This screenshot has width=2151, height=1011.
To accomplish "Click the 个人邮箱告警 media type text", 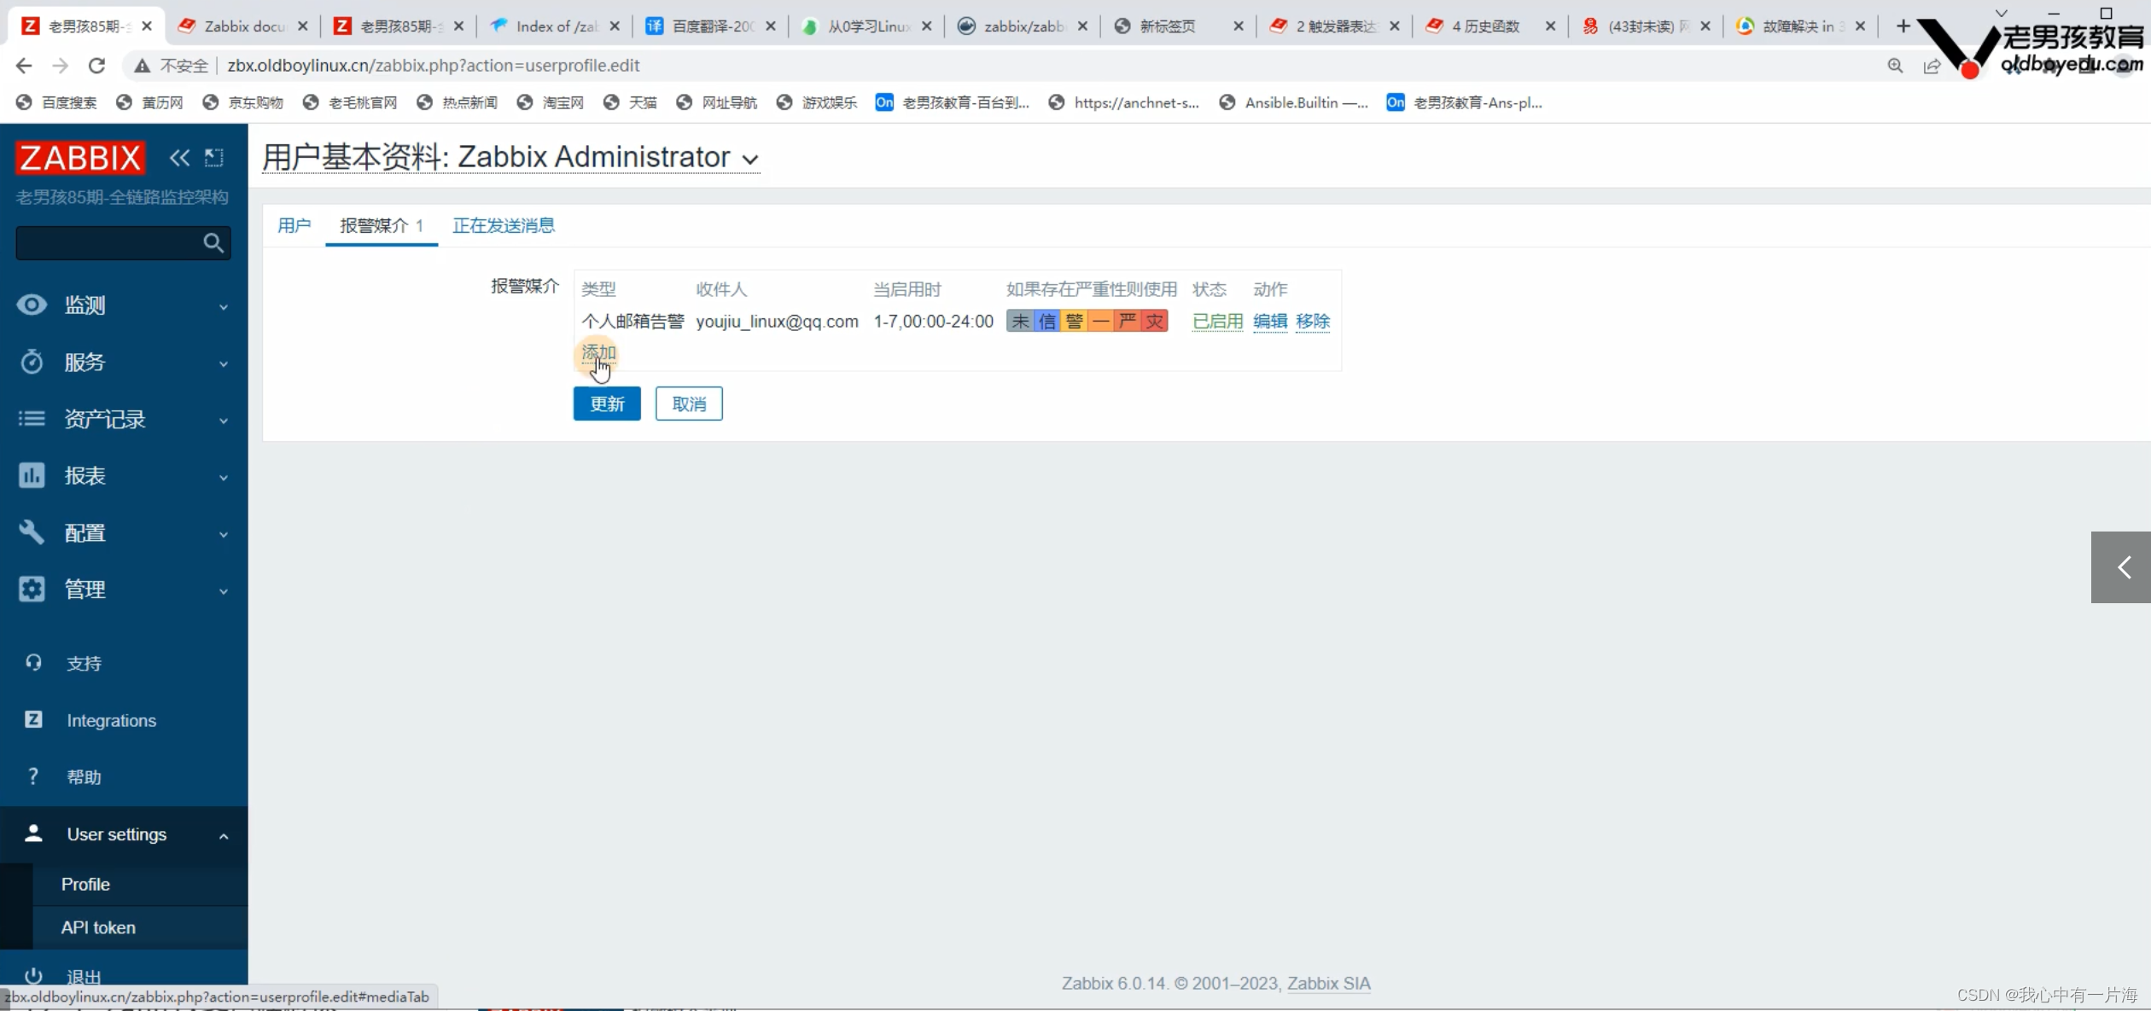I will [632, 321].
